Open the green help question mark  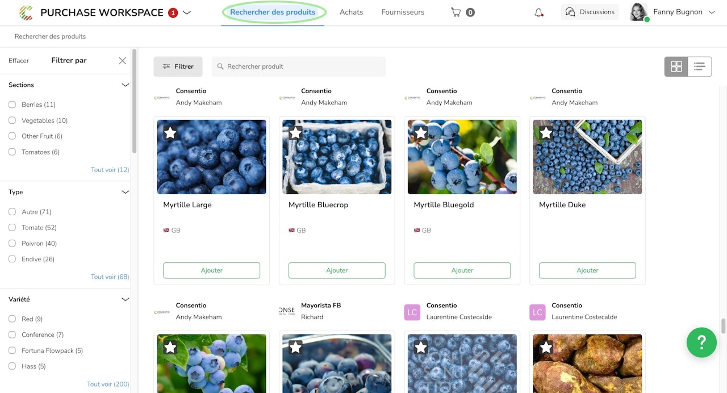[701, 342]
